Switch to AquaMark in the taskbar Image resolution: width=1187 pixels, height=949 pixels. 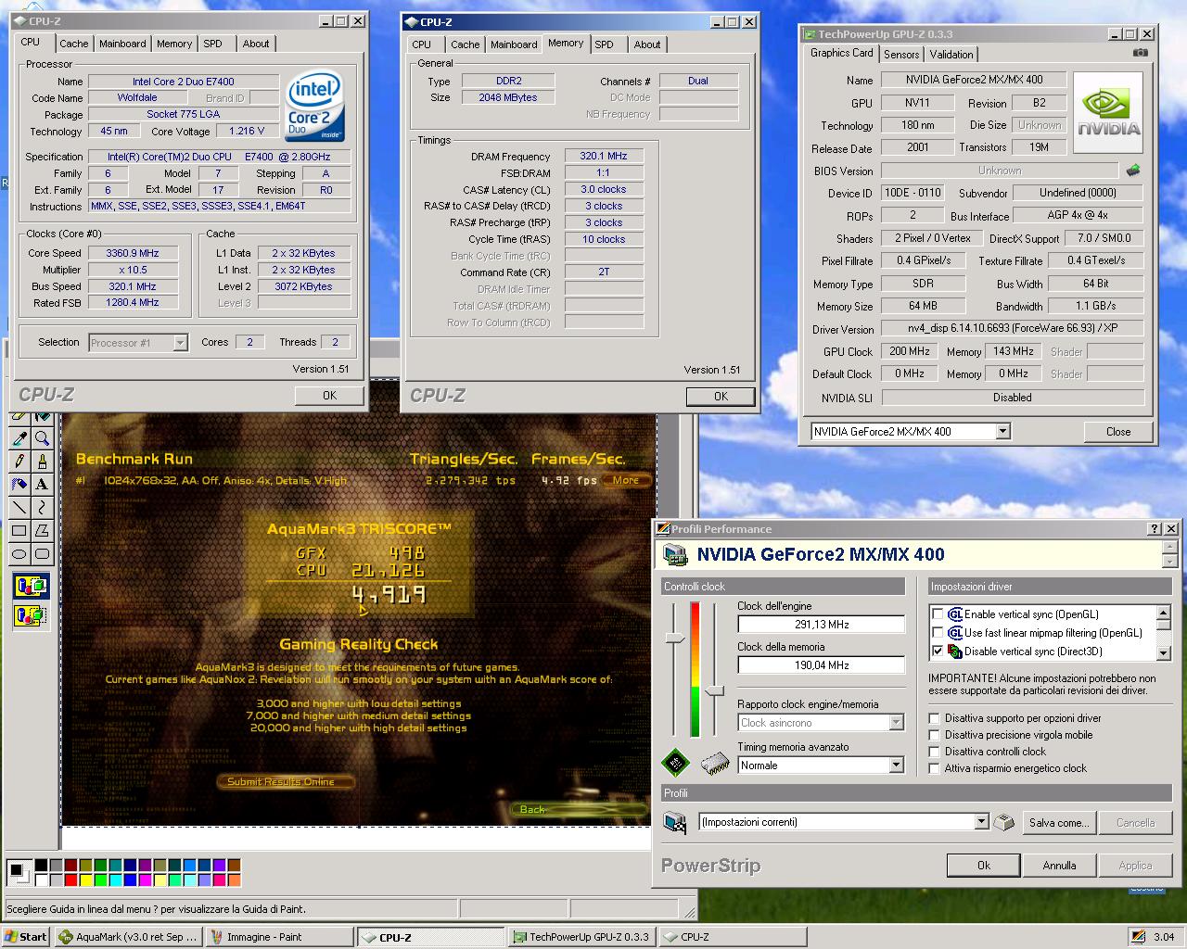(x=128, y=937)
